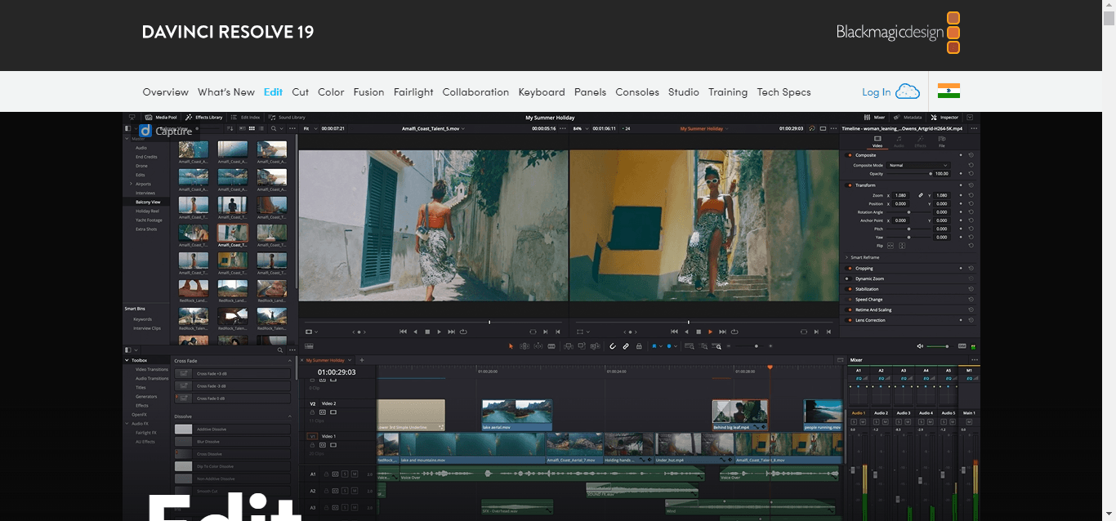Click the cloud icon beside Log In
The width and height of the screenshot is (1116, 521).
click(908, 91)
